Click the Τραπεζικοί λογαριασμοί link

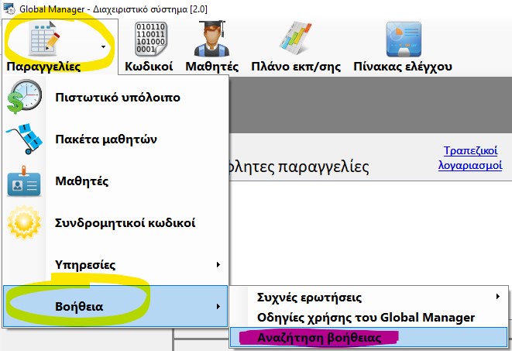pyautogui.click(x=470, y=158)
